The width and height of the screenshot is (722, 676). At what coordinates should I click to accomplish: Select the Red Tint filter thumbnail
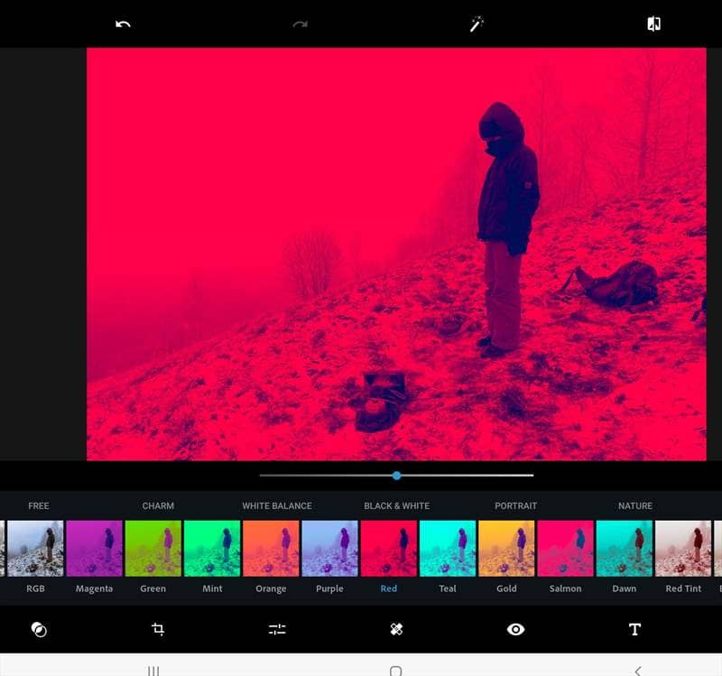click(683, 549)
